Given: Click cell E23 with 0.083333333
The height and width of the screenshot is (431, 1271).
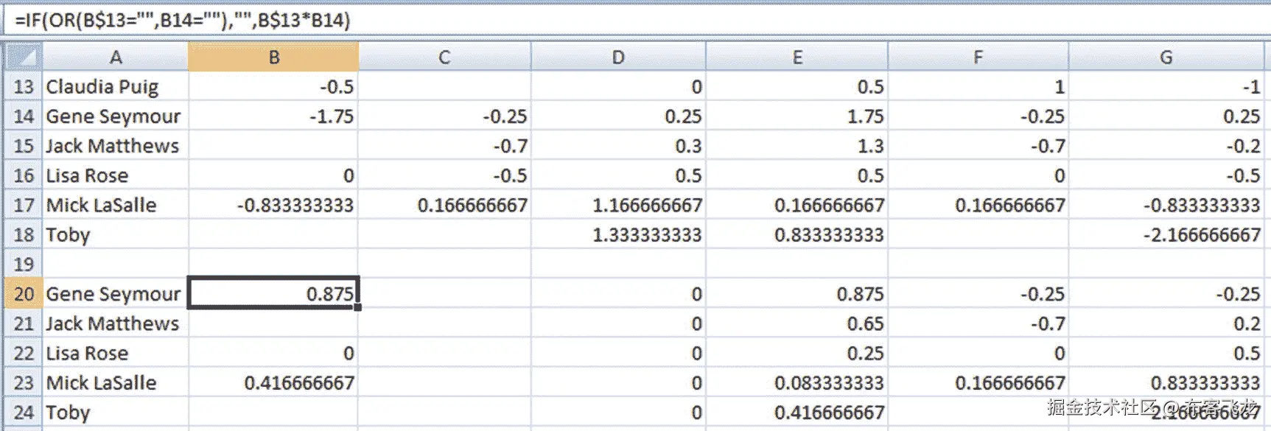Looking at the screenshot, I should [x=797, y=382].
